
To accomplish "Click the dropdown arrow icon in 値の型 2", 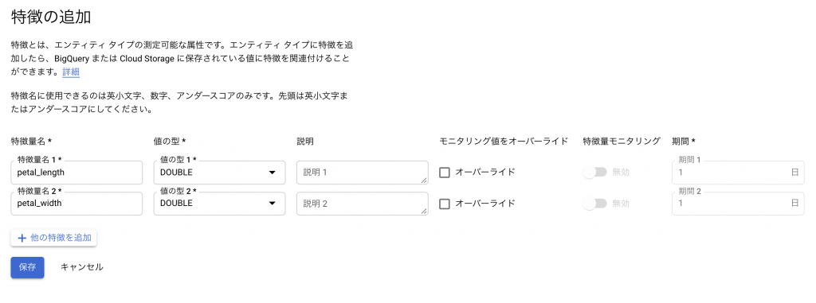I will click(x=272, y=204).
